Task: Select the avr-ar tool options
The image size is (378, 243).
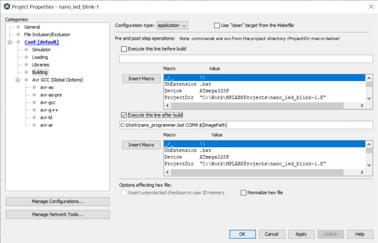Action: (46, 125)
